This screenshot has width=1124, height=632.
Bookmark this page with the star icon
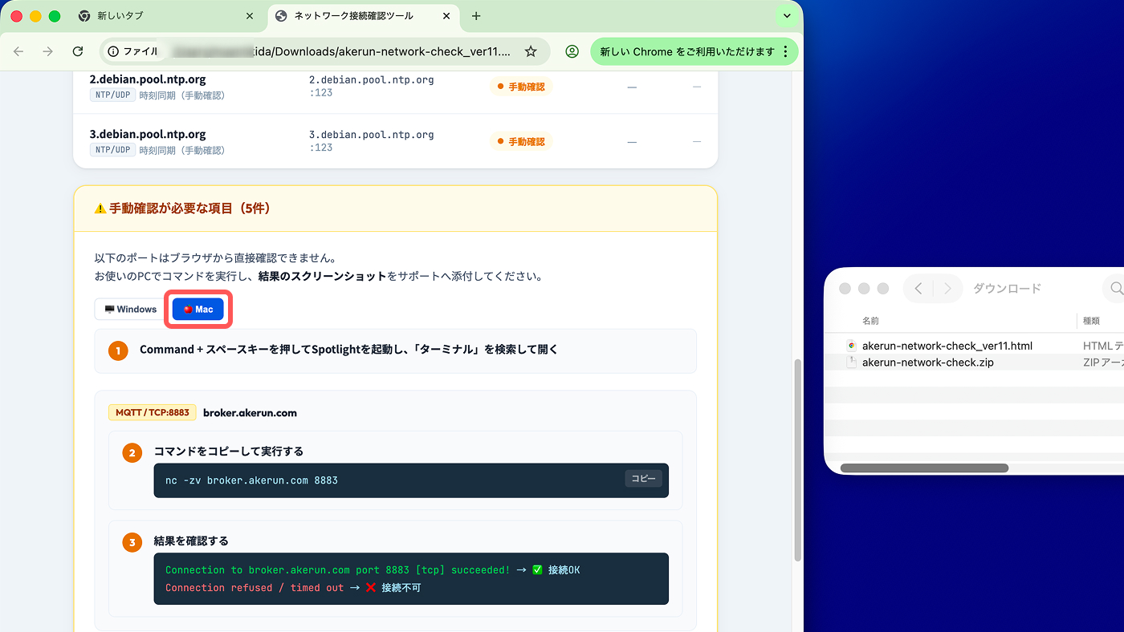(x=531, y=51)
